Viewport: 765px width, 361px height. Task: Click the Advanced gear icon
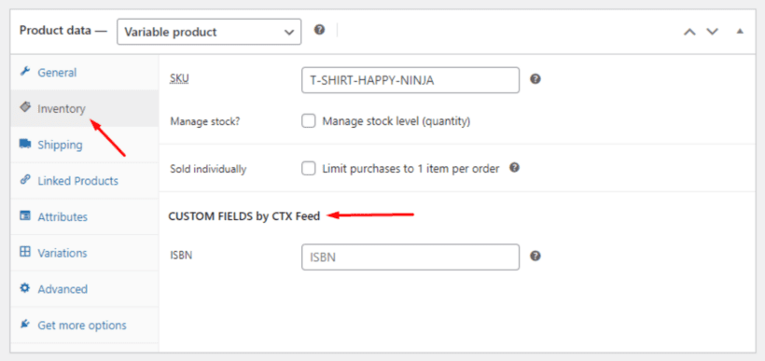pyautogui.click(x=24, y=288)
